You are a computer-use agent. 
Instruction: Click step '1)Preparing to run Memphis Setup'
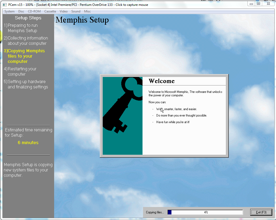[x=21, y=28]
